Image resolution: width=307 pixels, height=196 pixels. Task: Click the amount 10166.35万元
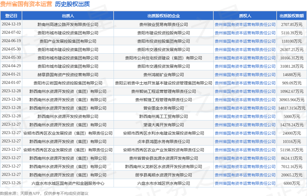292,58
